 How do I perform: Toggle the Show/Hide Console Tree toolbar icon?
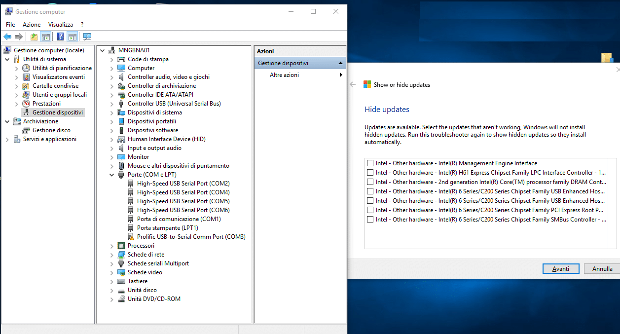[45, 37]
